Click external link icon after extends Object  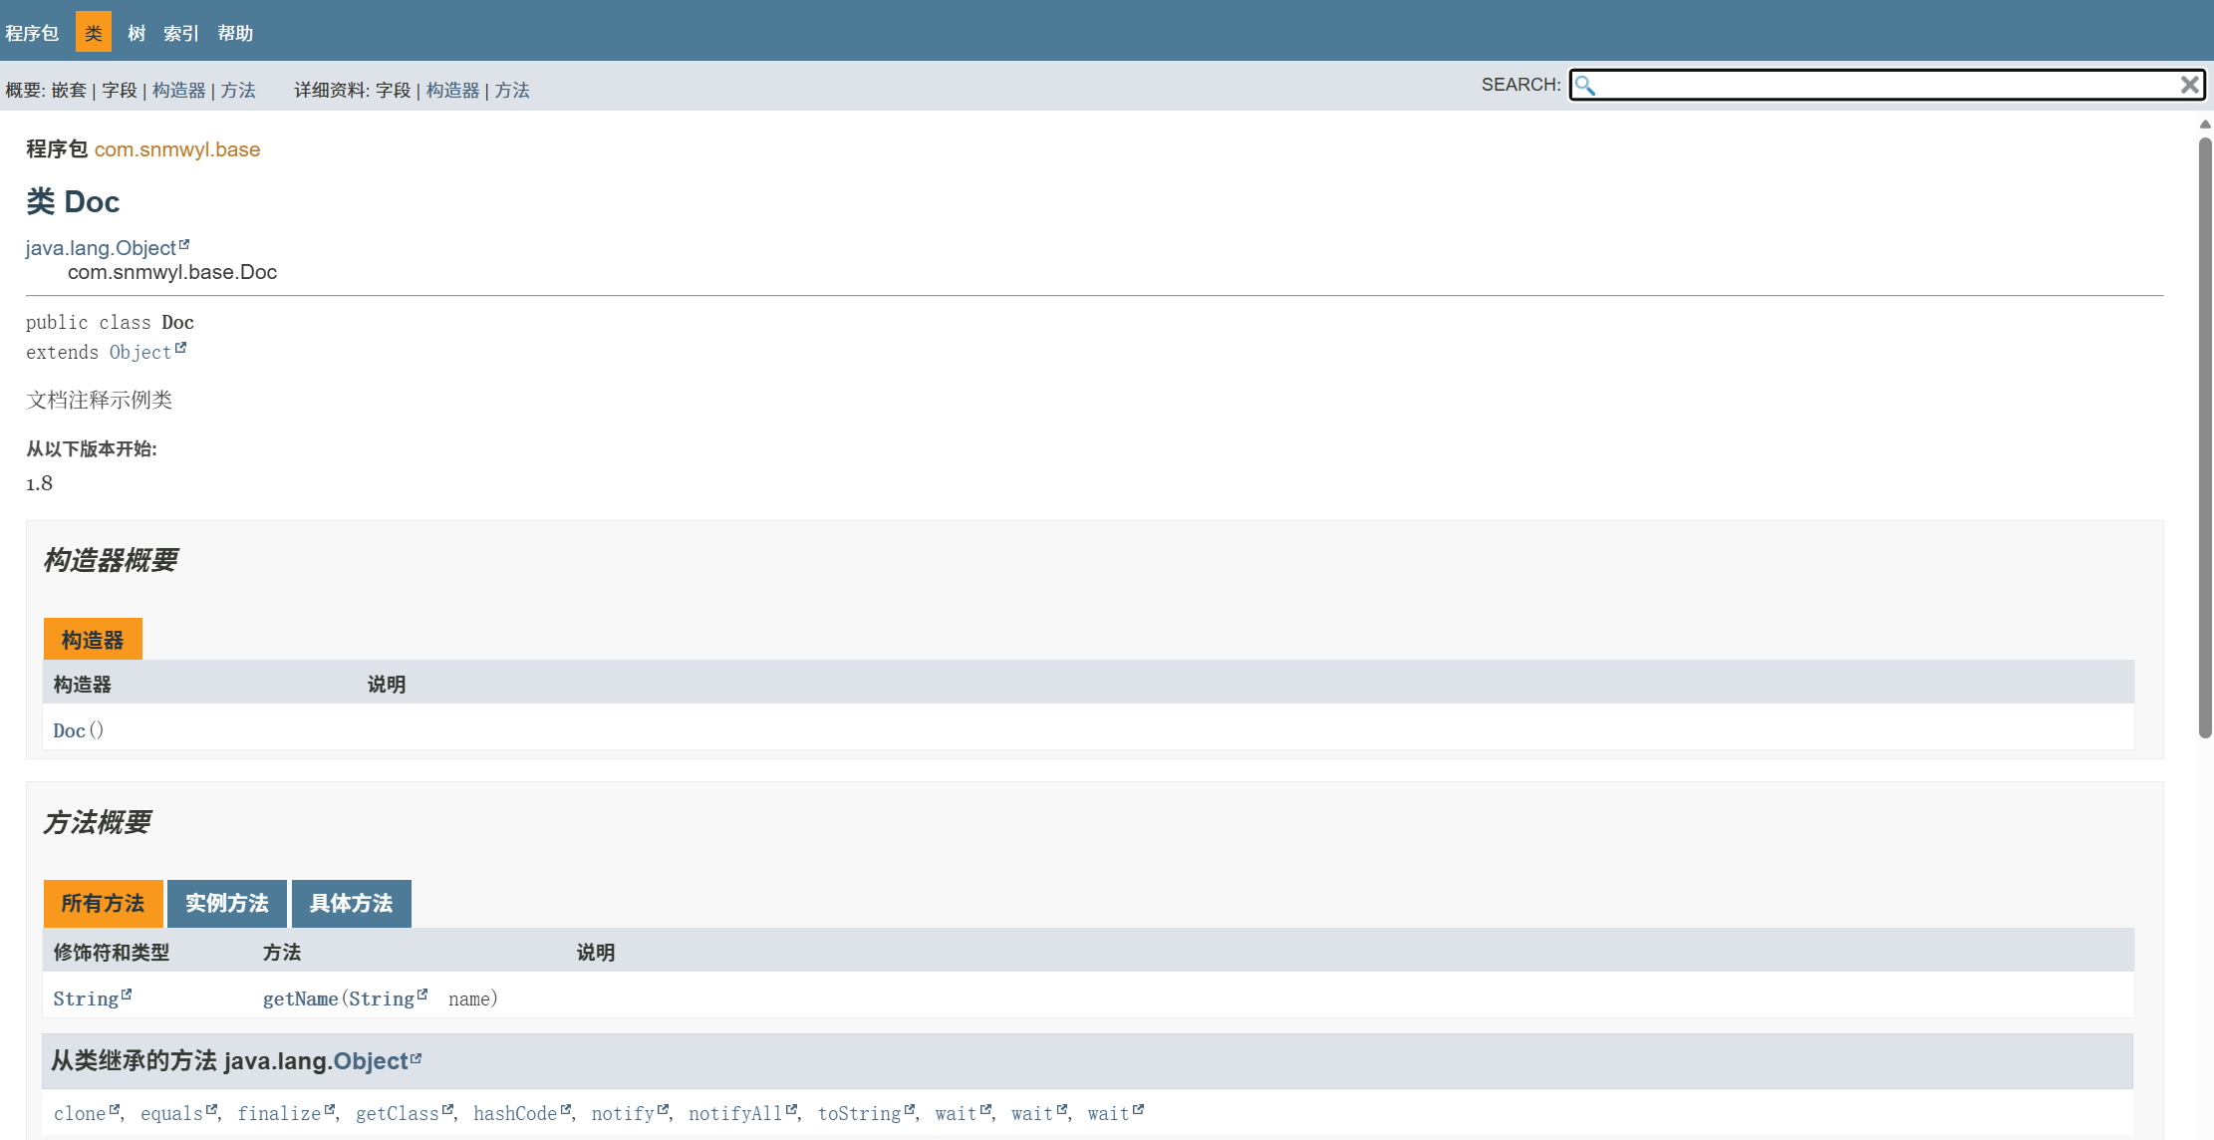tap(180, 348)
